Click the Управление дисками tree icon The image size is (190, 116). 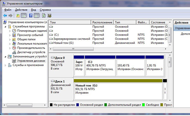click(14, 61)
